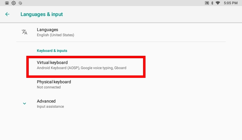Tap the Not connected status text
The image size is (242, 140).
click(49, 87)
